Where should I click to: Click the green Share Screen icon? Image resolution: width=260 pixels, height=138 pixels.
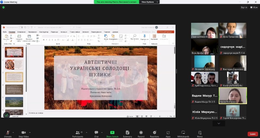click(x=112, y=133)
